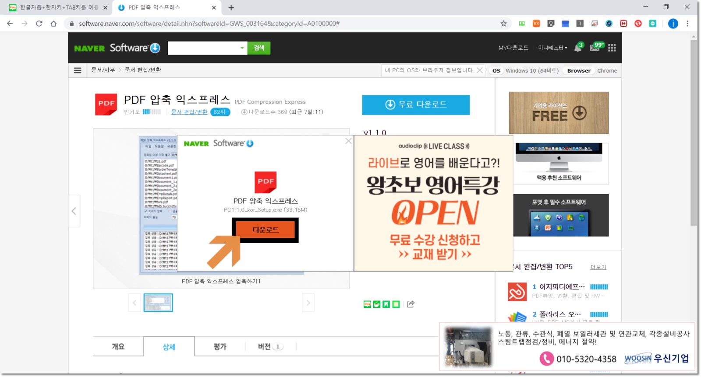
Task: Click the Software download logo in header
Action: point(135,48)
